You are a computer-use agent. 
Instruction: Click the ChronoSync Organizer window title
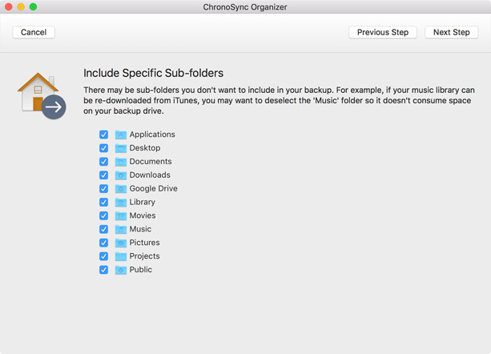(x=245, y=7)
